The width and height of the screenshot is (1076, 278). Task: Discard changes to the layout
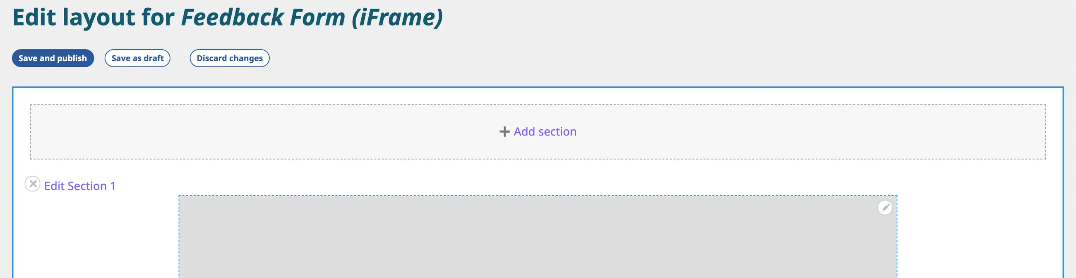[x=229, y=58]
